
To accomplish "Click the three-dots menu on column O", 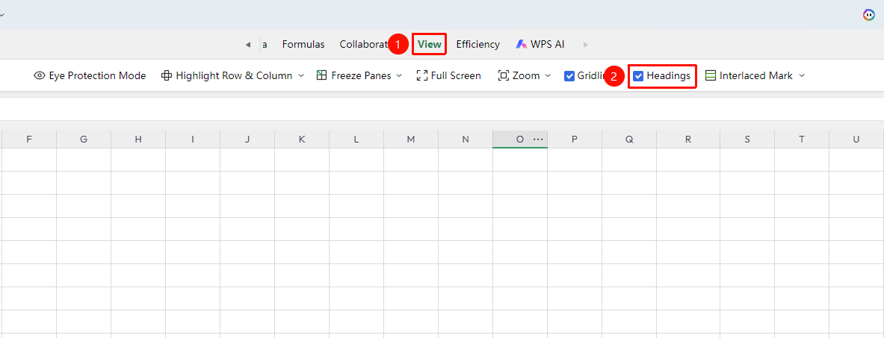I will click(x=538, y=139).
